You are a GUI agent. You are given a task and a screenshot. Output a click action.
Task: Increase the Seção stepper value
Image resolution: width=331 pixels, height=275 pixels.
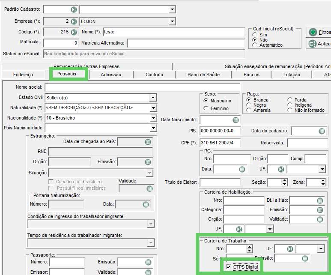[285, 181]
